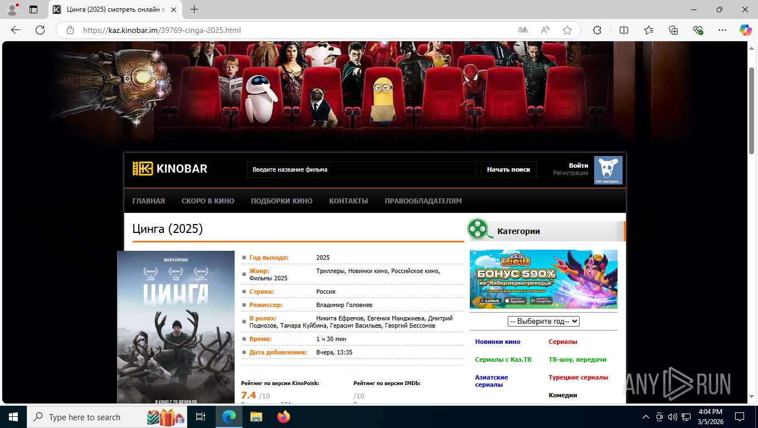758x428 pixels.
Task: Open the Favorites list
Action: click(x=649, y=30)
